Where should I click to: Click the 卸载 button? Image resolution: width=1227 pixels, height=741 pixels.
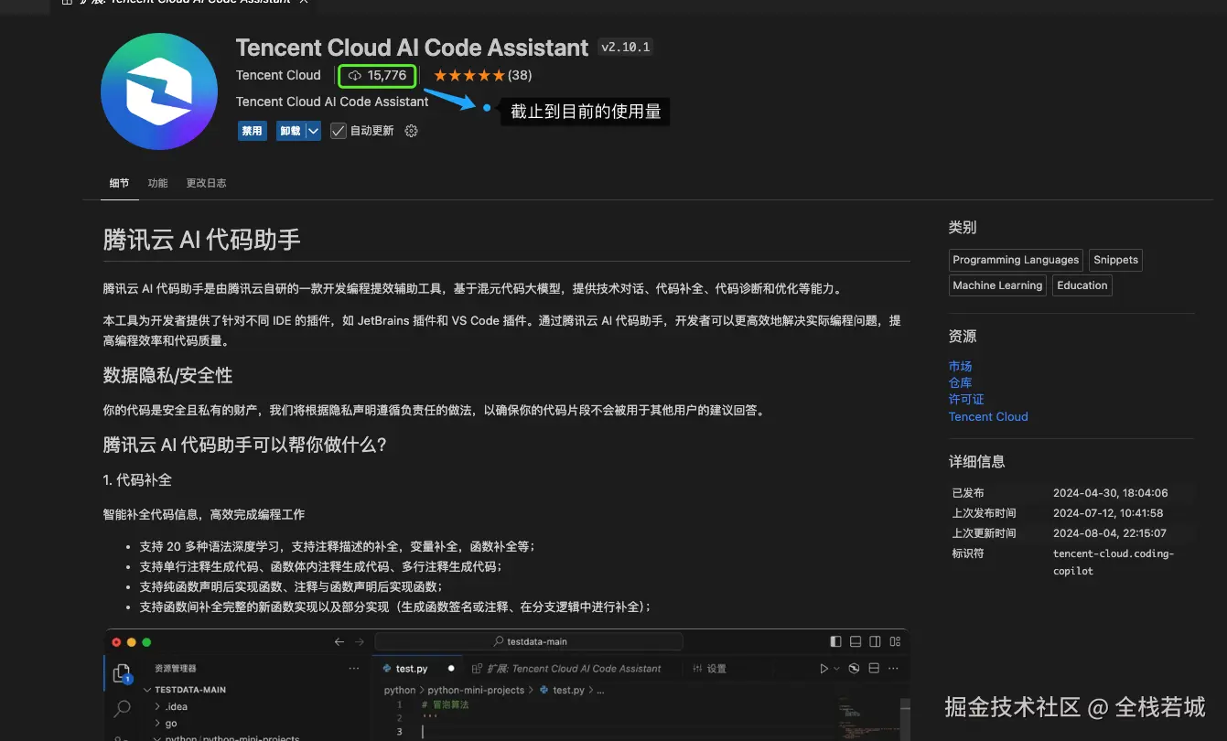point(290,131)
